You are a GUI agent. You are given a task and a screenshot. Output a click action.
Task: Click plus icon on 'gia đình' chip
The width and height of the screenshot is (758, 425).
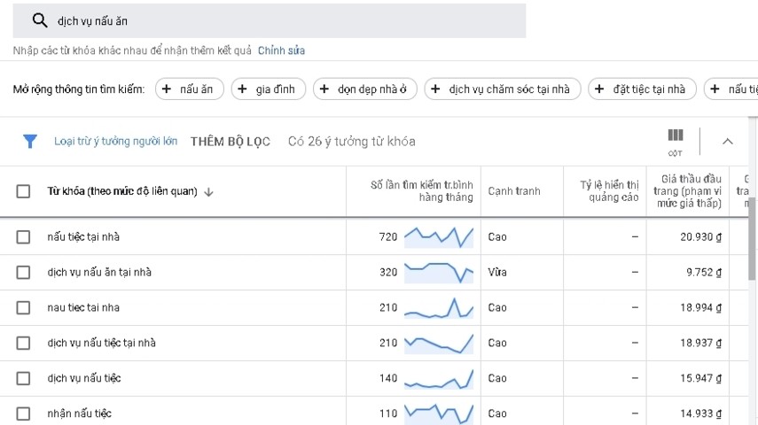coord(242,89)
